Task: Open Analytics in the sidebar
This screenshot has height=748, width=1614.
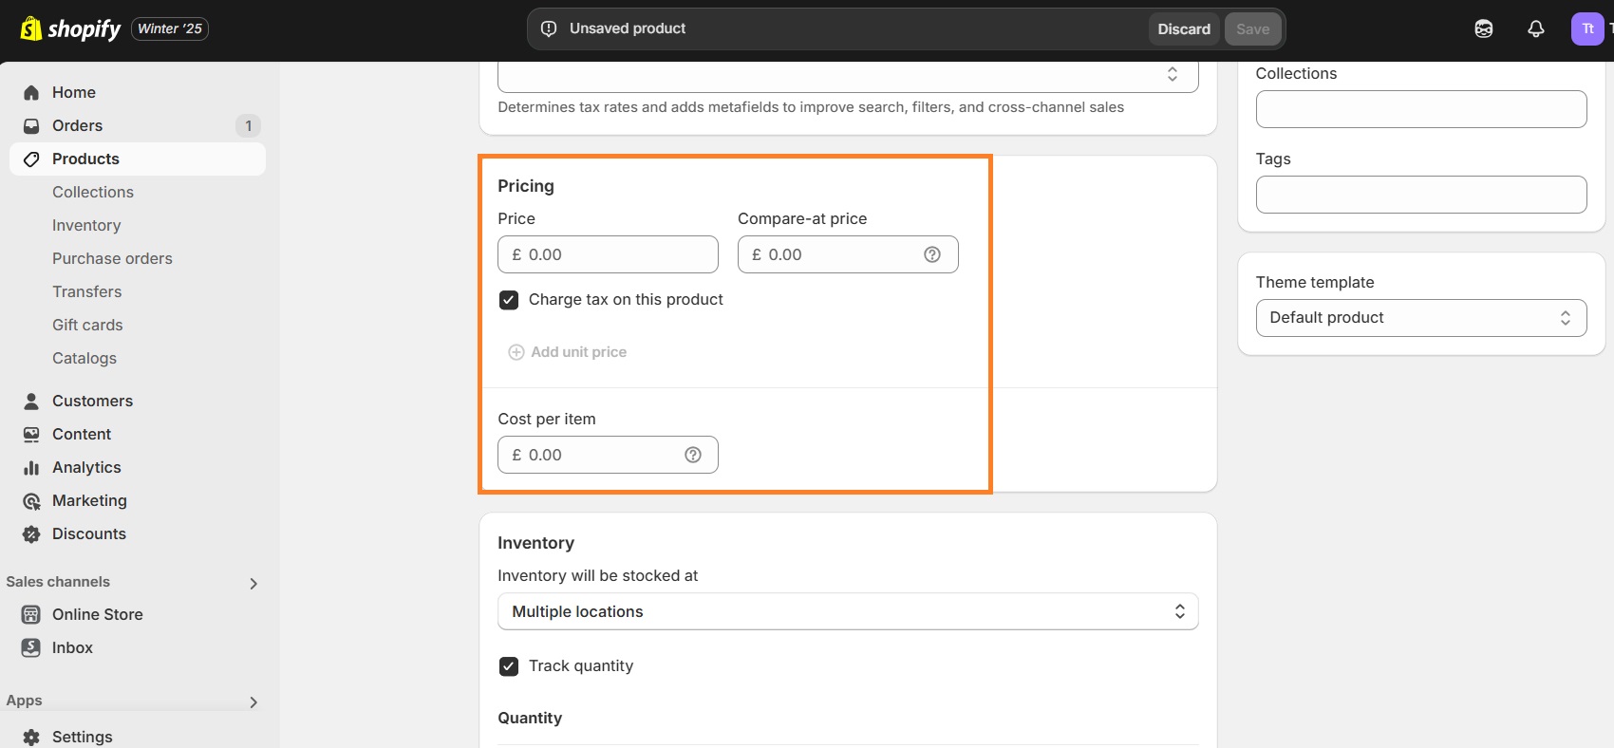Action: coord(86,467)
